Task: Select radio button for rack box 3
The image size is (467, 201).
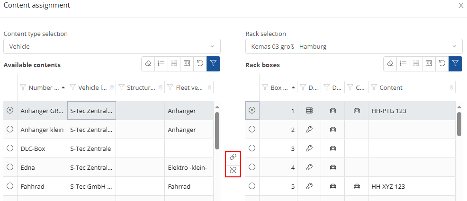Action: tap(252, 148)
